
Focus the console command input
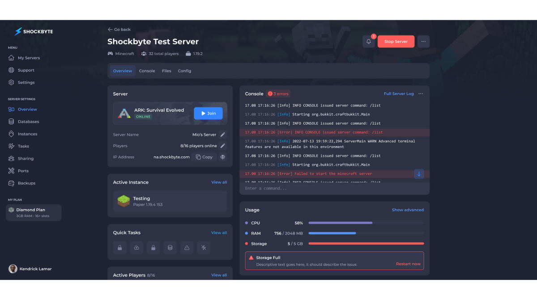coord(334,189)
